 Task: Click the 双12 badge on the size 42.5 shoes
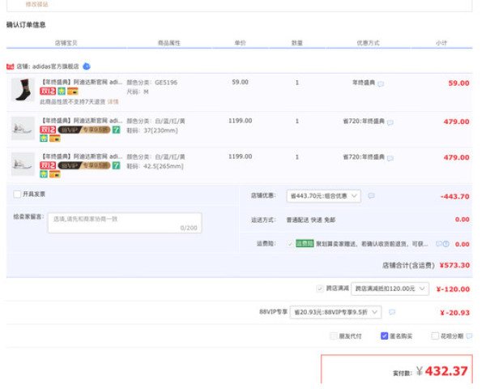click(48, 165)
